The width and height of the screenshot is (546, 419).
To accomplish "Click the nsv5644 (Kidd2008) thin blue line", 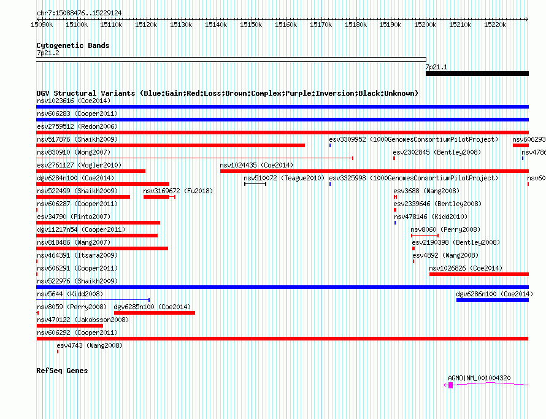I will (x=93, y=299).
